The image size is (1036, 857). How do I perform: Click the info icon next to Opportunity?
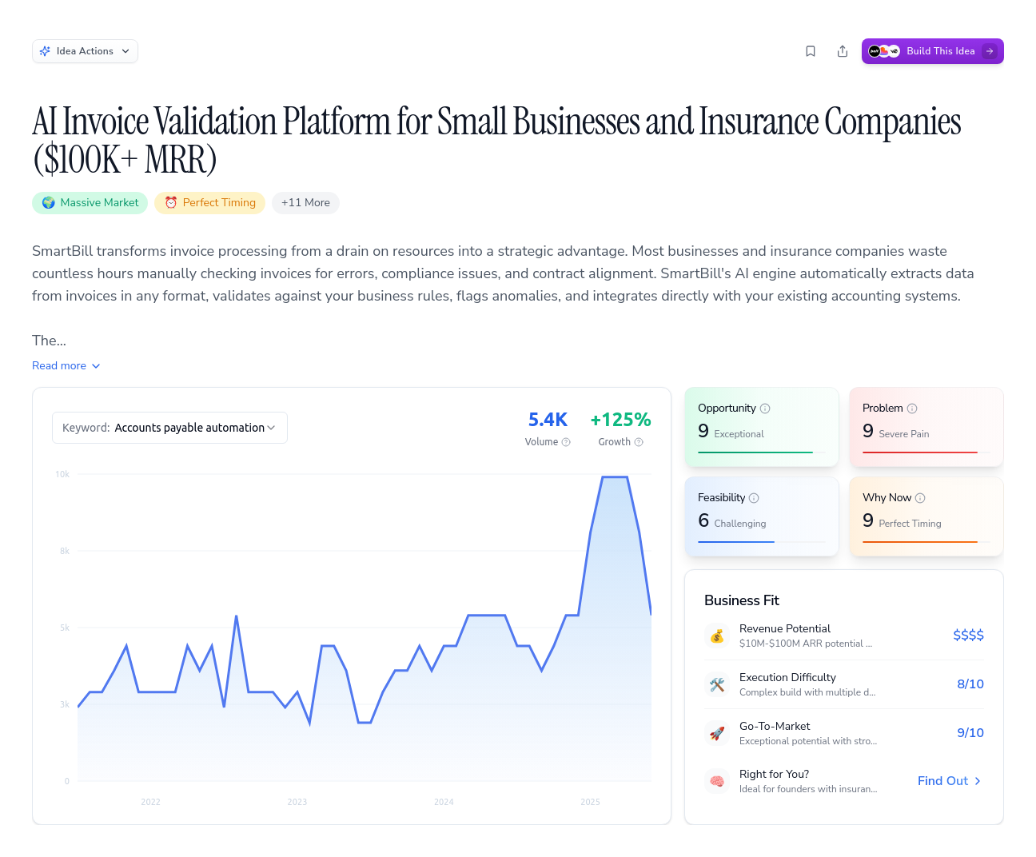coord(765,409)
